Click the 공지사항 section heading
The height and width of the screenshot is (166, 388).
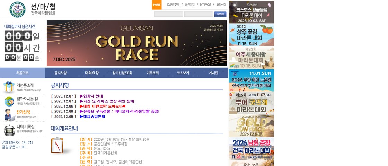tap(60, 85)
